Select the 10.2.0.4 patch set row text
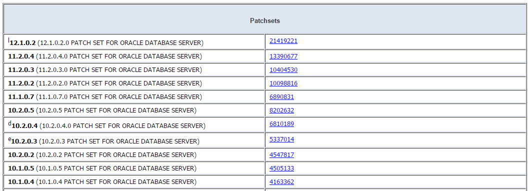The image size is (529, 191). [106, 125]
